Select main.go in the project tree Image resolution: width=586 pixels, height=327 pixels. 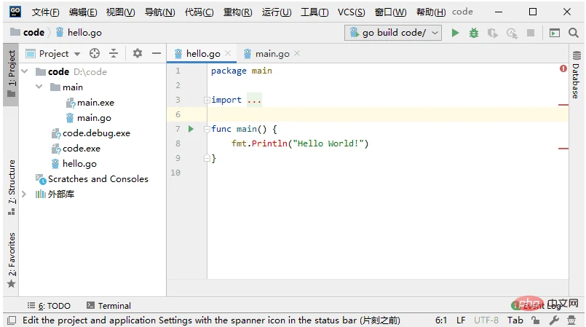89,118
